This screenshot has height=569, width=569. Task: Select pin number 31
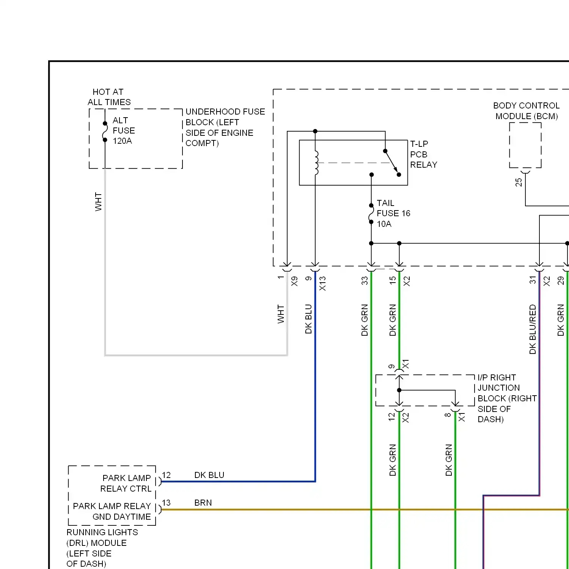pyautogui.click(x=533, y=280)
